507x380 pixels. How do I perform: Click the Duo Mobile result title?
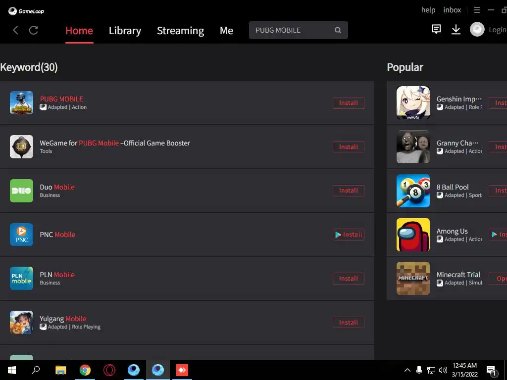click(57, 187)
